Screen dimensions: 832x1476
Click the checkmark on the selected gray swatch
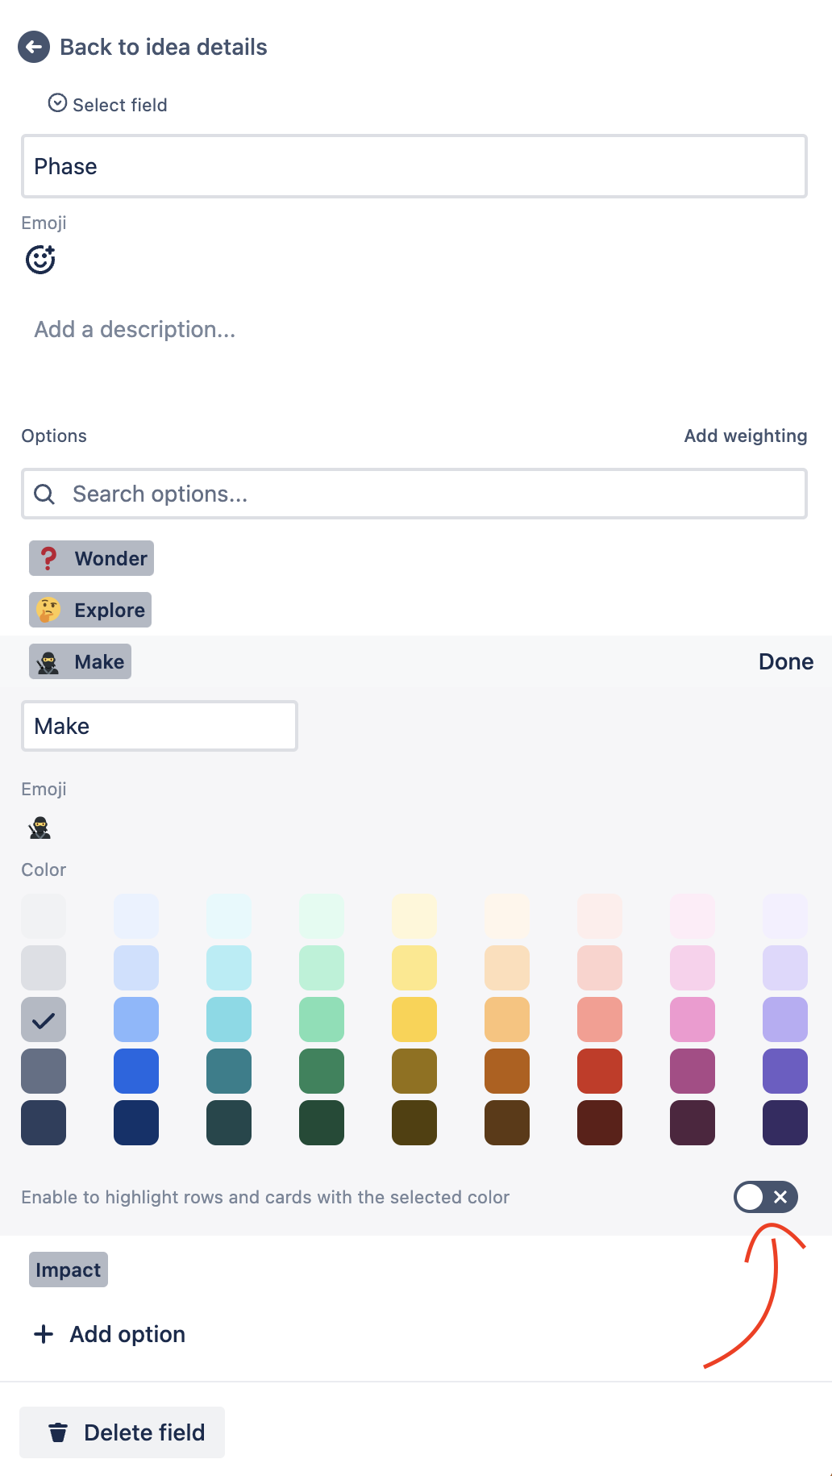43,1019
